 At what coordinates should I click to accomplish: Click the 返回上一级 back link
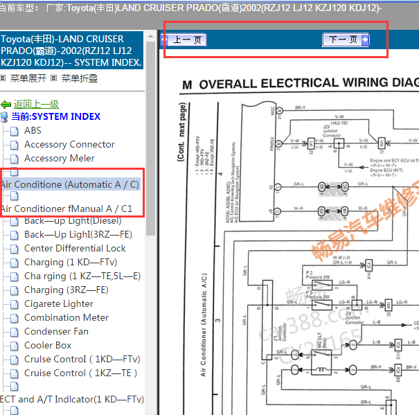(x=36, y=104)
